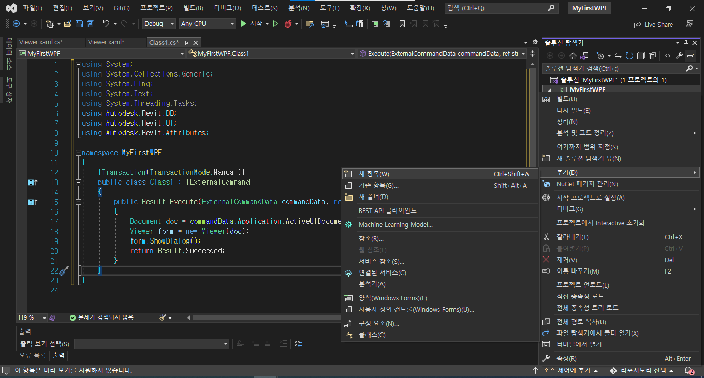This screenshot has width=704, height=378.
Task: Click the Undo arrow icon
Action: (x=106, y=24)
